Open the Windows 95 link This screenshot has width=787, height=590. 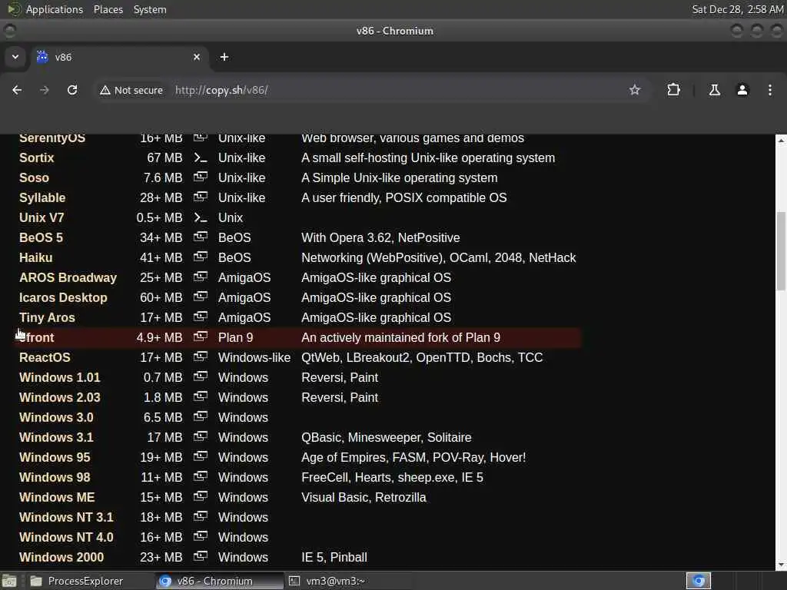point(55,458)
